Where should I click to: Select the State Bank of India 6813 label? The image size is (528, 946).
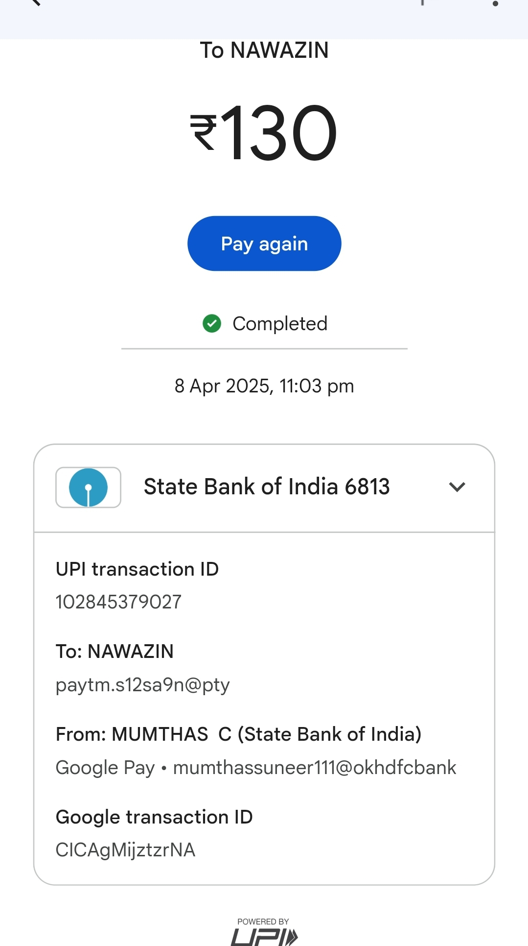pos(267,487)
